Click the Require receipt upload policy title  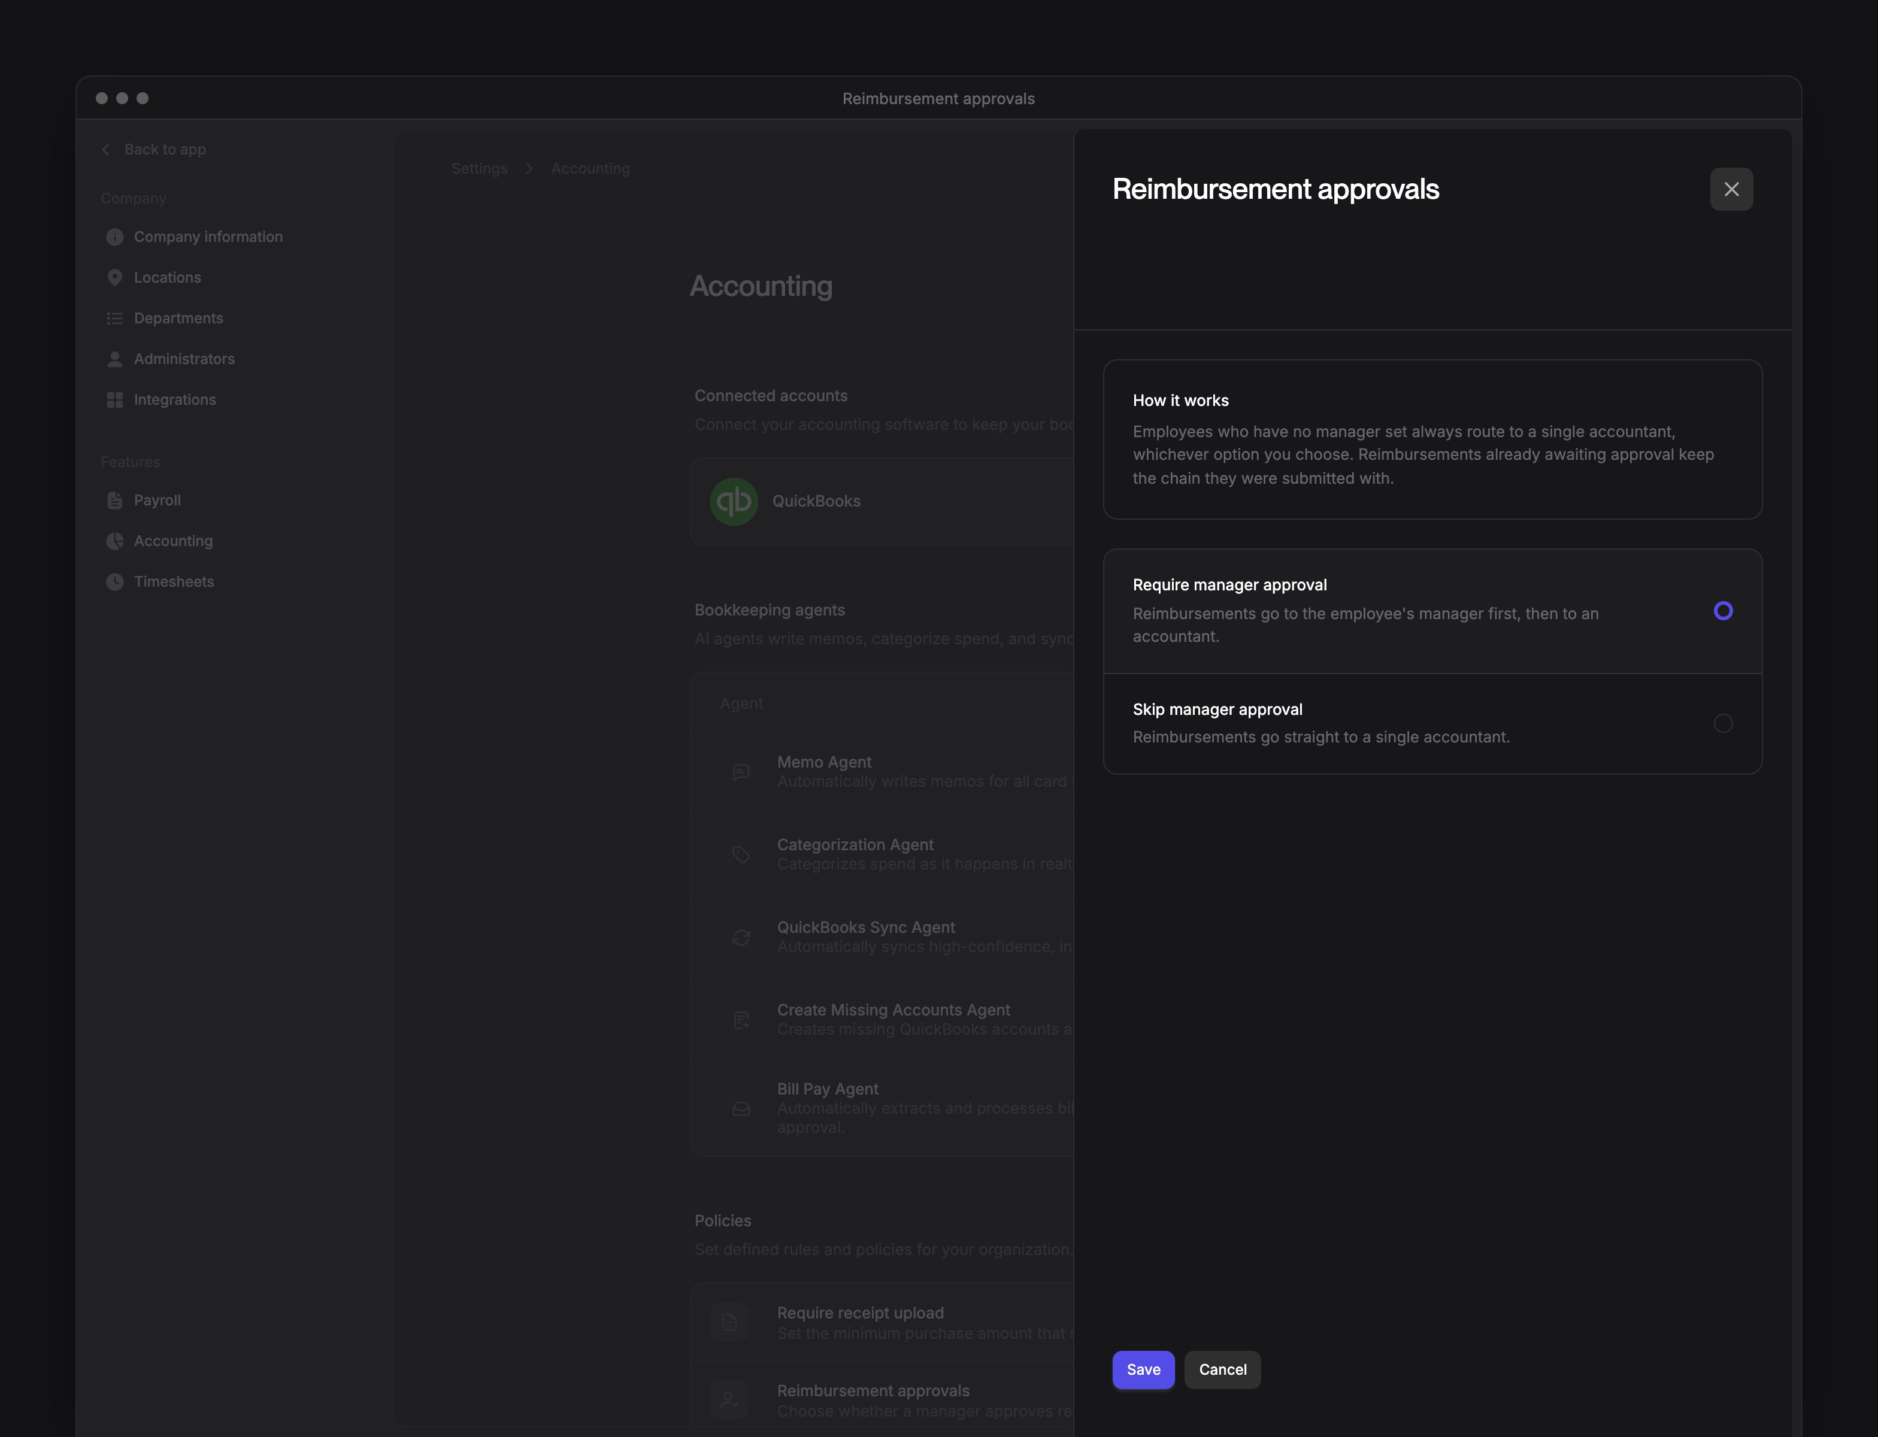pyautogui.click(x=860, y=1313)
